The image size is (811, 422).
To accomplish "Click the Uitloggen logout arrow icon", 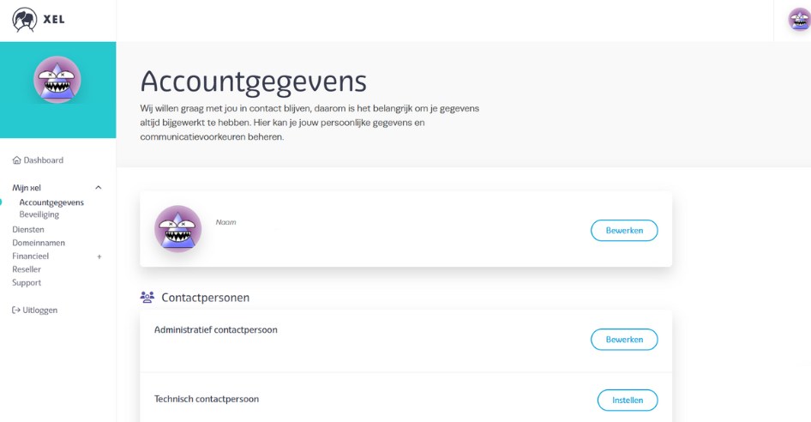I will [x=16, y=310].
